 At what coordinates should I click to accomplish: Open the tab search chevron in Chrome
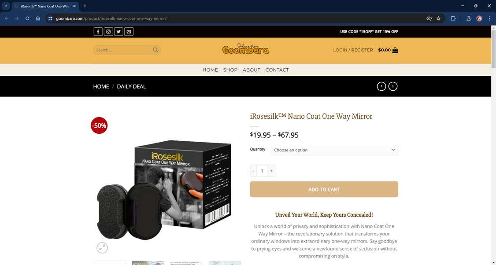tap(6, 6)
